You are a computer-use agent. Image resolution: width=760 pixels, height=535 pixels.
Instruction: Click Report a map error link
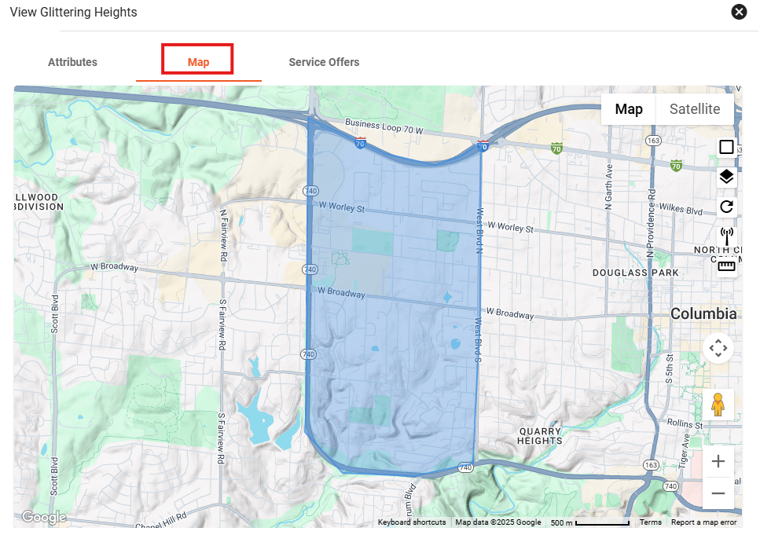pyautogui.click(x=703, y=522)
